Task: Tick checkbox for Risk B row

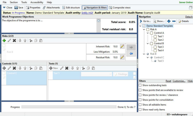Action: [4, 45]
